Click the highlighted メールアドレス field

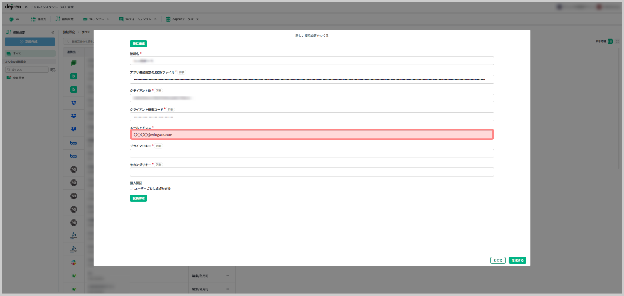pos(312,135)
